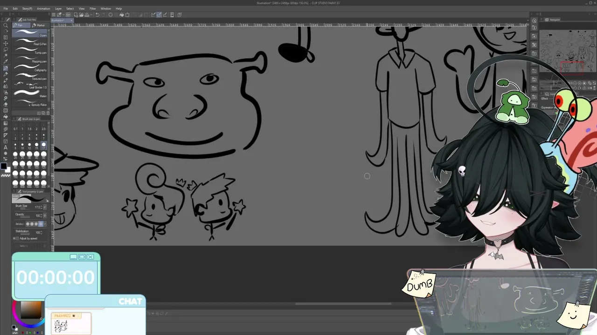
Task: Click the main drawing color swatch
Action: pyautogui.click(x=4, y=166)
